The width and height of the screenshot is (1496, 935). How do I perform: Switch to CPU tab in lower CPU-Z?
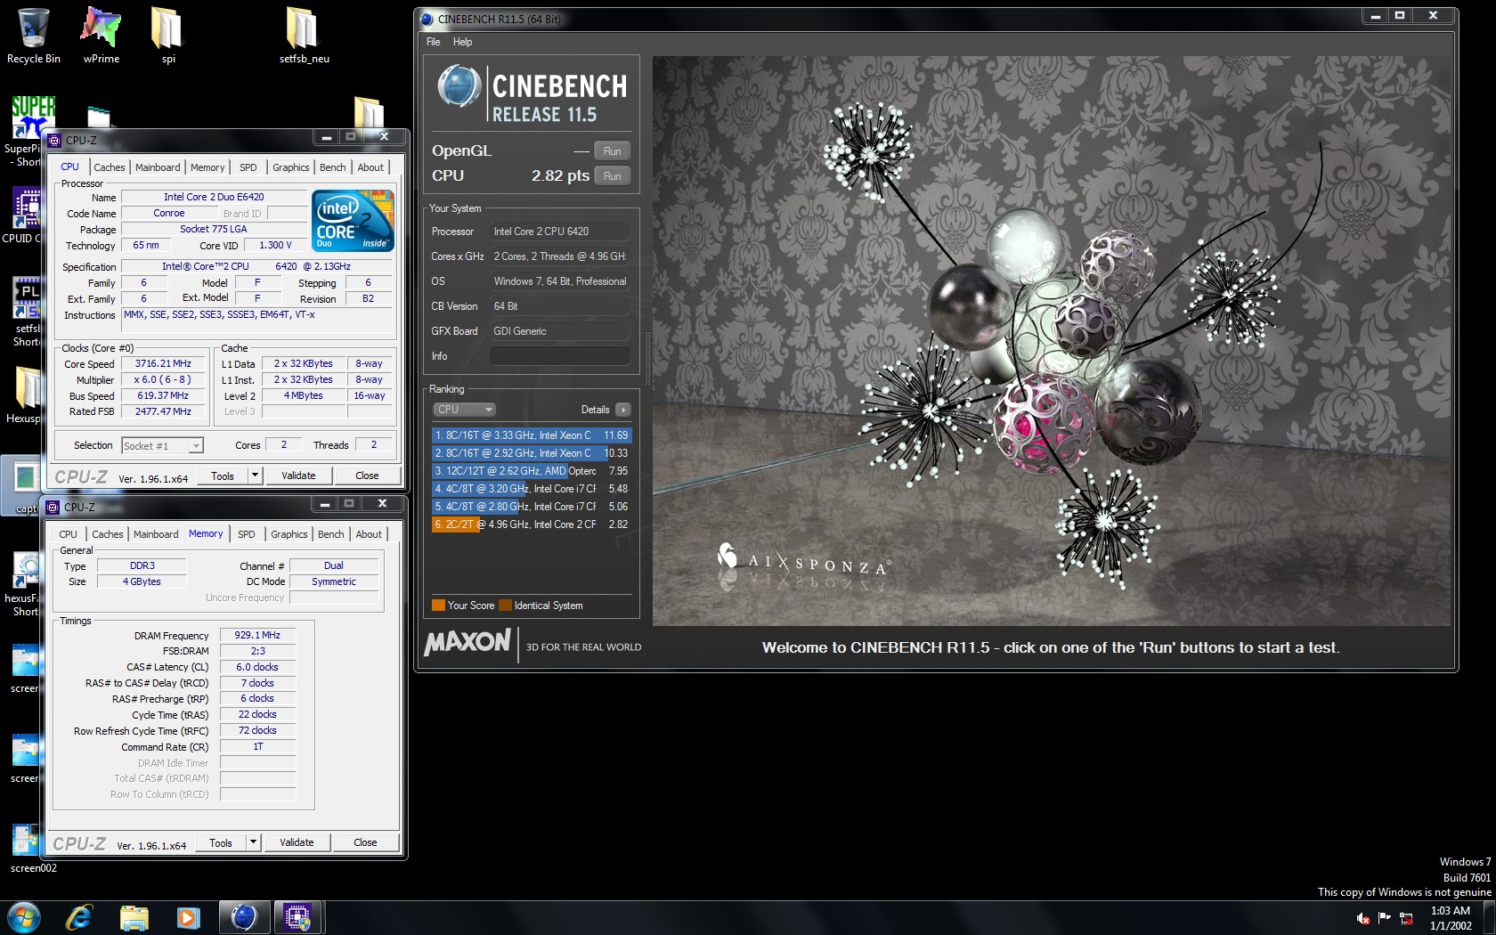[x=68, y=534]
